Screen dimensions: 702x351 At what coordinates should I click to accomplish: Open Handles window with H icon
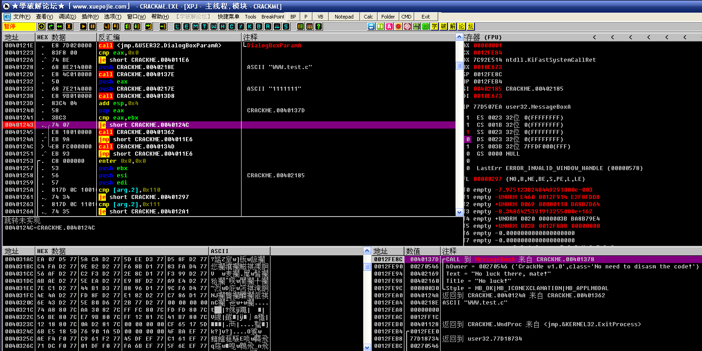tap(222, 27)
